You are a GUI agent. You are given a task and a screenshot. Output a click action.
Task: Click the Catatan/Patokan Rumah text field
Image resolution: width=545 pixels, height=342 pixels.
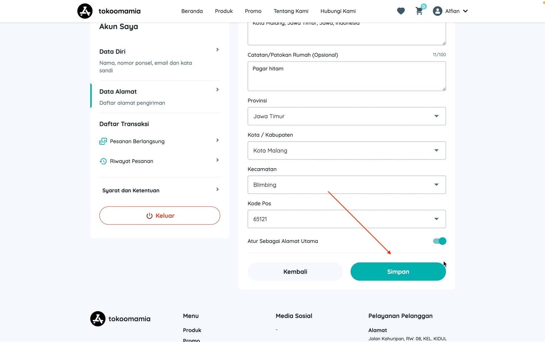[x=347, y=76]
